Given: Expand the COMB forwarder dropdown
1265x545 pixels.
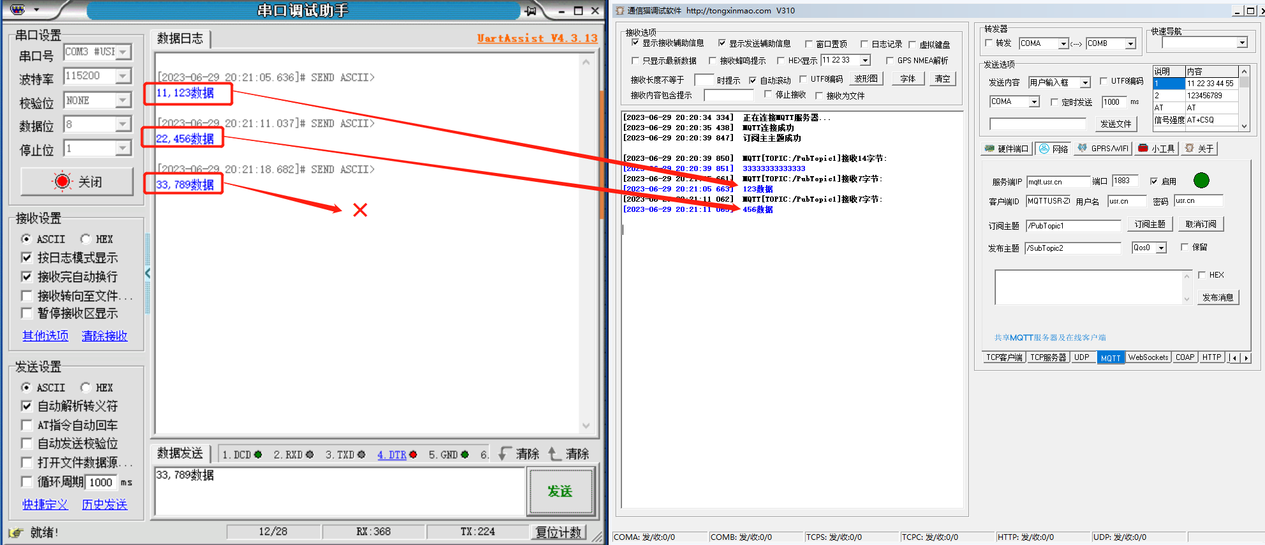Looking at the screenshot, I should 1130,43.
